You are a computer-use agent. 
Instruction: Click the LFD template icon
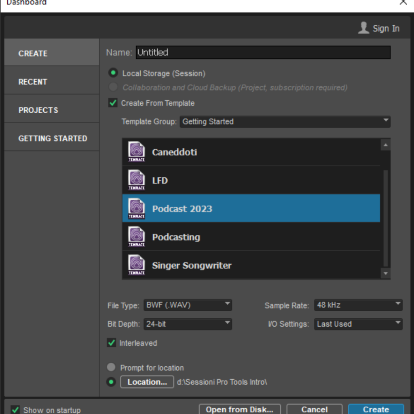click(x=136, y=180)
